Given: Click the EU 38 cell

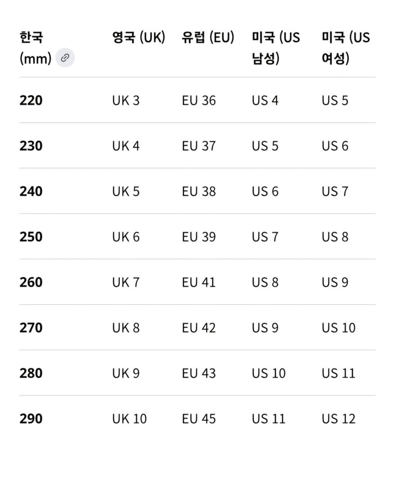Looking at the screenshot, I should (x=199, y=191).
